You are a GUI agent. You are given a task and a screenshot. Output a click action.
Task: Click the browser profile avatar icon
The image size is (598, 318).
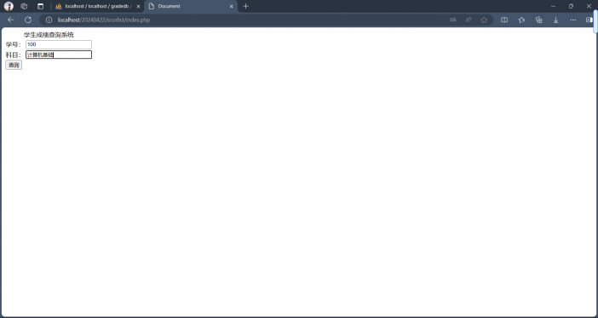[9, 6]
